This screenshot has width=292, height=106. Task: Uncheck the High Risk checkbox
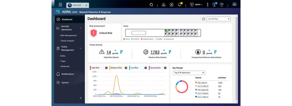coord(106,68)
